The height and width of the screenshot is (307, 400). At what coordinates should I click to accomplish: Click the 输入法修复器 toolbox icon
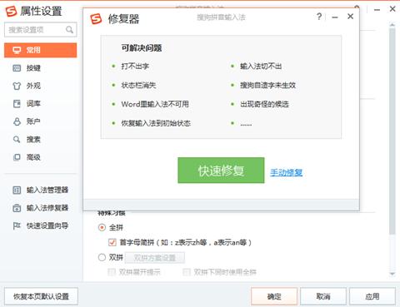(17, 208)
